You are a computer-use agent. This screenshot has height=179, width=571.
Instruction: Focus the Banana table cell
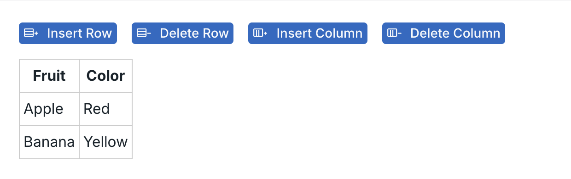49,142
